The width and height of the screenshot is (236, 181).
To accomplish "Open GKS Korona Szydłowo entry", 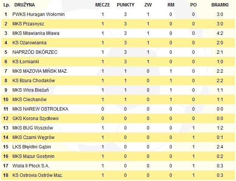I will (x=36, y=119).
